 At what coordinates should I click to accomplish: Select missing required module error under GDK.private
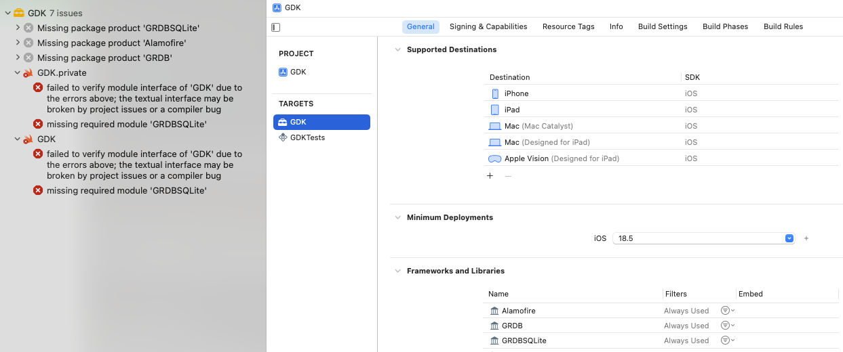pyautogui.click(x=126, y=124)
